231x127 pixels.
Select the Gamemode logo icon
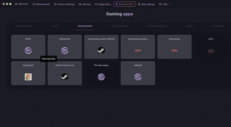[65, 51]
